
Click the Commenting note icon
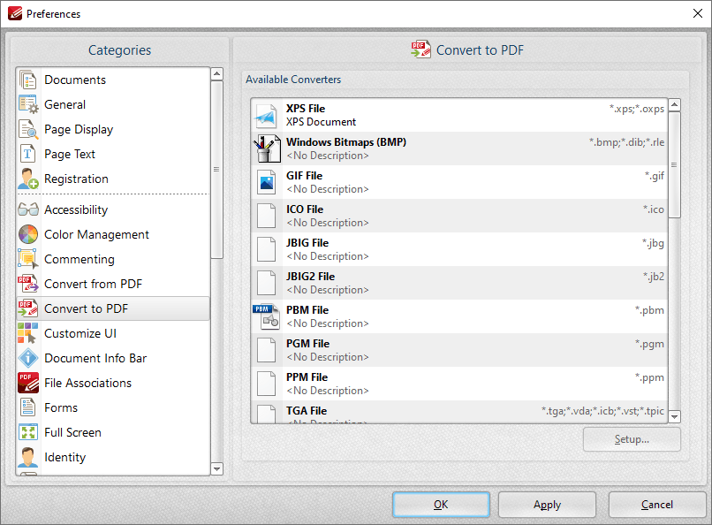pos(28,259)
